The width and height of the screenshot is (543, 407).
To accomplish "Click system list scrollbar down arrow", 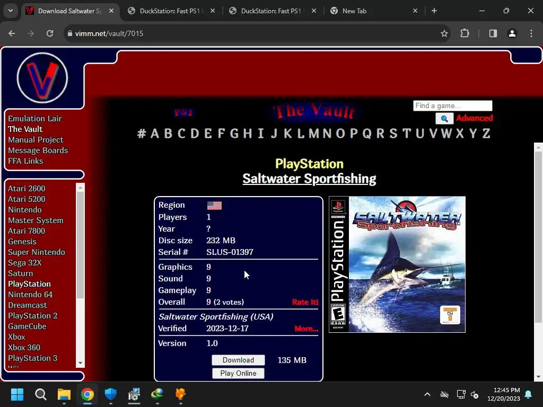I will [81, 363].
